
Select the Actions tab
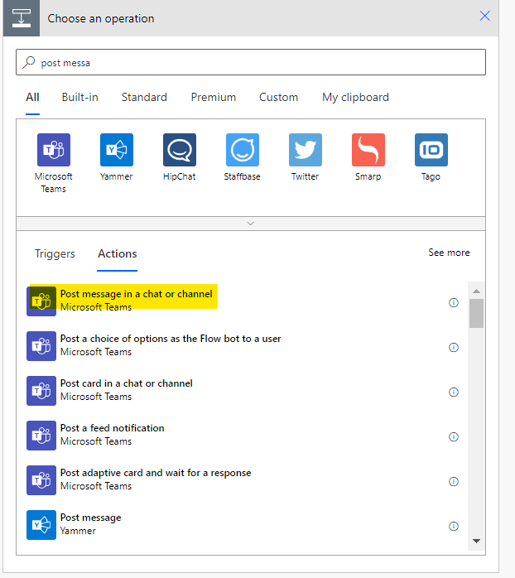click(118, 253)
